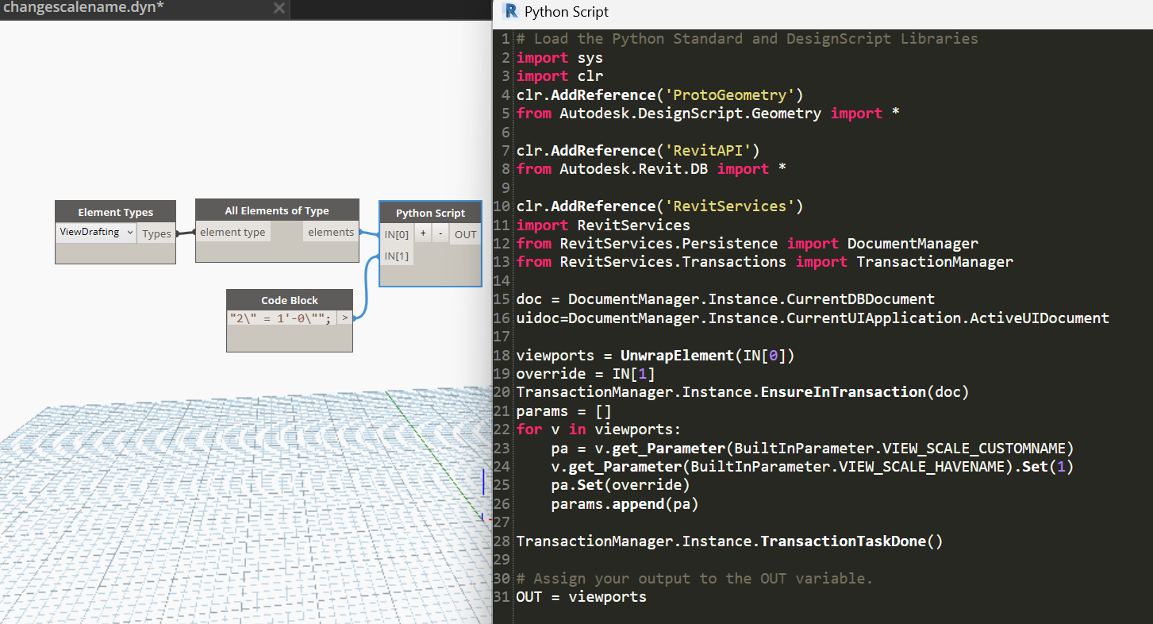1153x624 pixels.
Task: Click the AddReference('RevitAPI') line
Action: pos(638,151)
